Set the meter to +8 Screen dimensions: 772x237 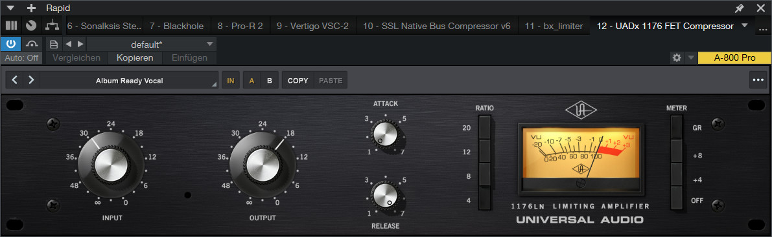click(677, 150)
